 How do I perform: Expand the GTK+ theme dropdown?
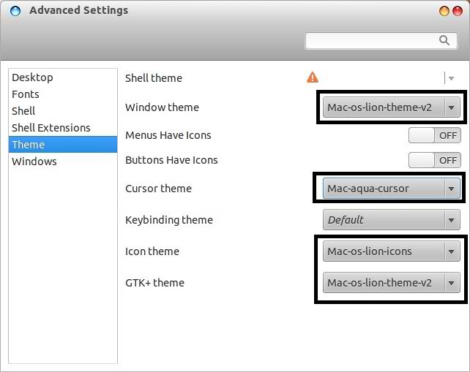point(392,283)
